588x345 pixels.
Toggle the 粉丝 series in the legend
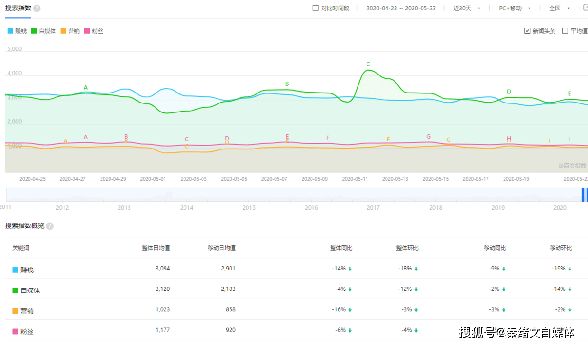[x=93, y=31]
